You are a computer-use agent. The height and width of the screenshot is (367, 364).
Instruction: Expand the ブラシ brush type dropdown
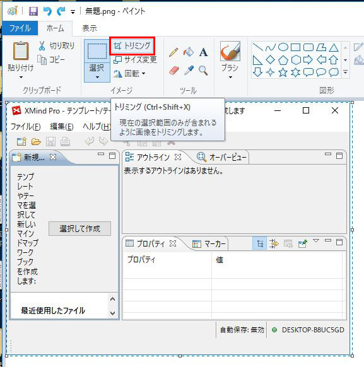pos(230,77)
